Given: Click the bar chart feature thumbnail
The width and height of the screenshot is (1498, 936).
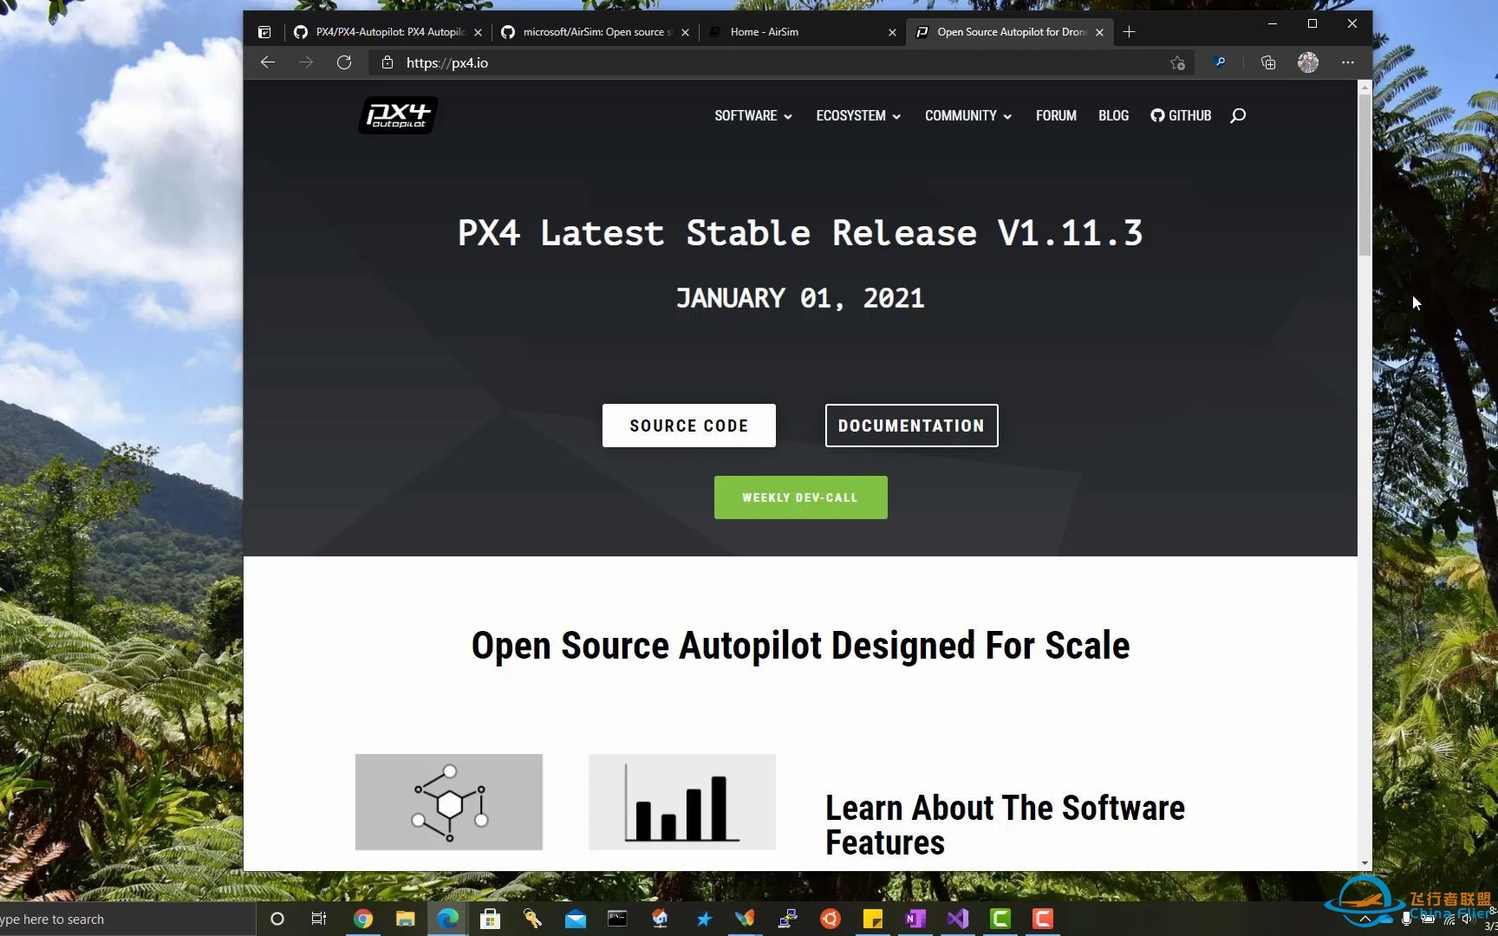Looking at the screenshot, I should pos(682,802).
